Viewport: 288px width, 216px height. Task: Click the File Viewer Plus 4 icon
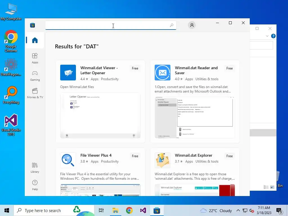68,160
